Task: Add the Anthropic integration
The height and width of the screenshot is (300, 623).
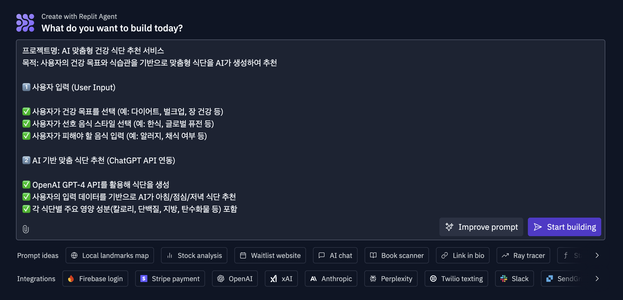Action: pos(331,279)
